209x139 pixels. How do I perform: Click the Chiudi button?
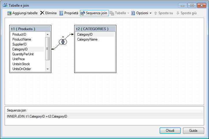[170, 131]
